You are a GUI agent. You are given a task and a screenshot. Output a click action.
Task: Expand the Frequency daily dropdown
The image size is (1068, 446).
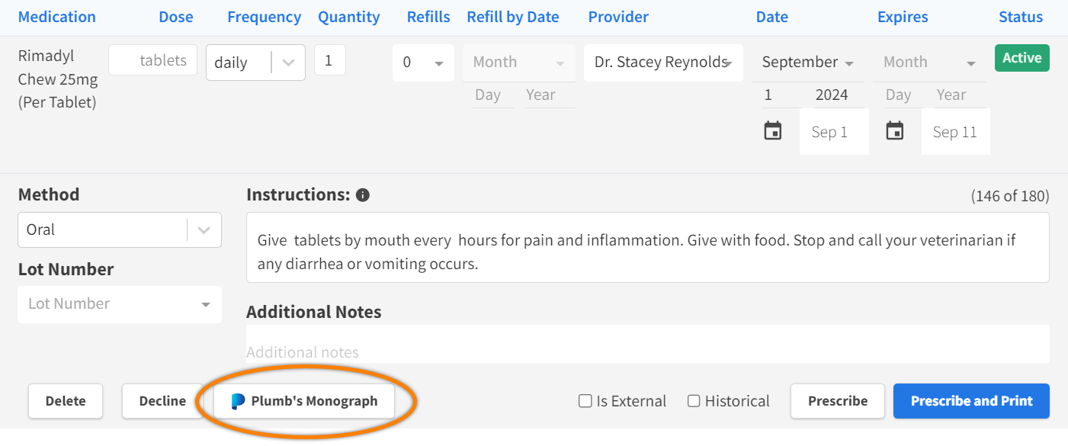tap(288, 63)
